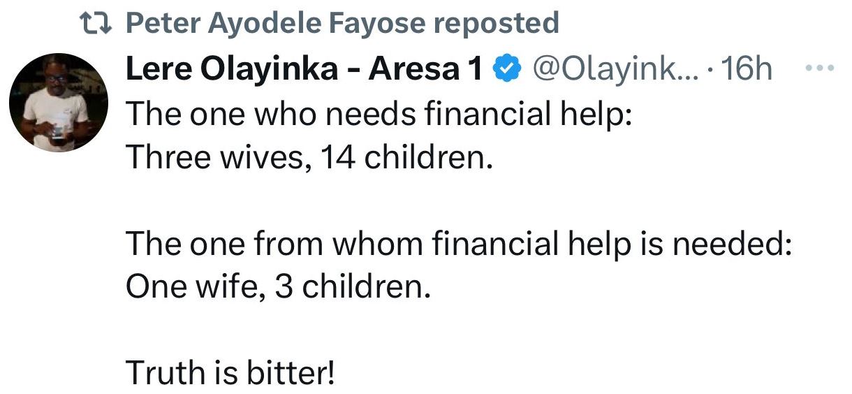Image resolution: width=852 pixels, height=394 pixels.
Task: Click the line ending with "help is needed:"
Action: (457, 245)
